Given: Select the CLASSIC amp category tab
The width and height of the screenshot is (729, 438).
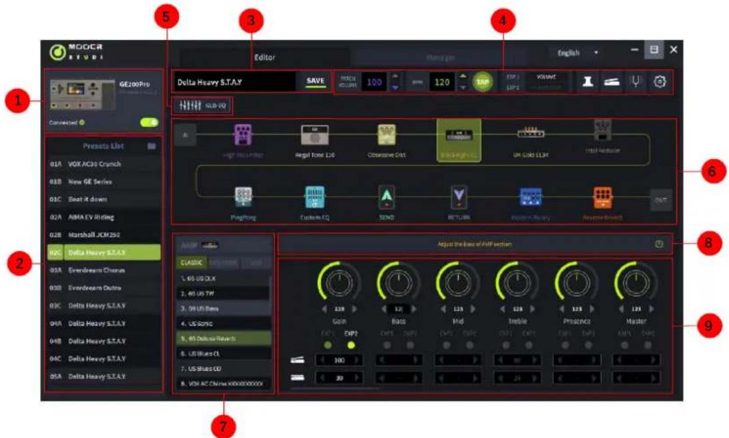Looking at the screenshot, I should (191, 263).
